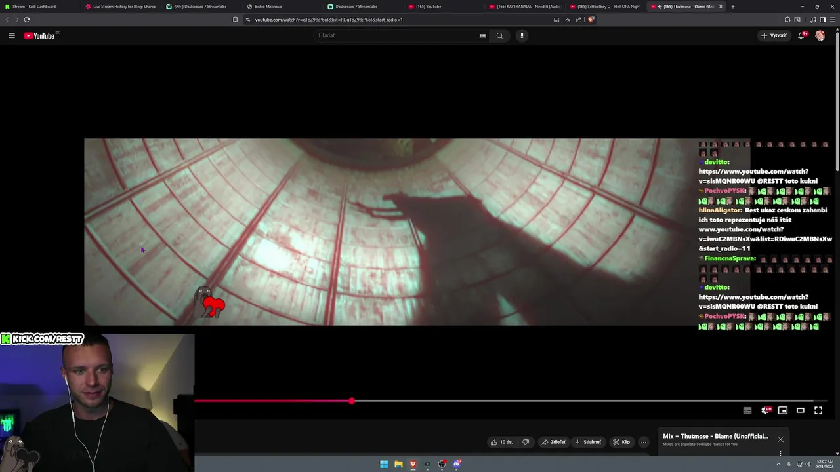
Task: Navigate back with browser back arrow
Action: click(7, 20)
